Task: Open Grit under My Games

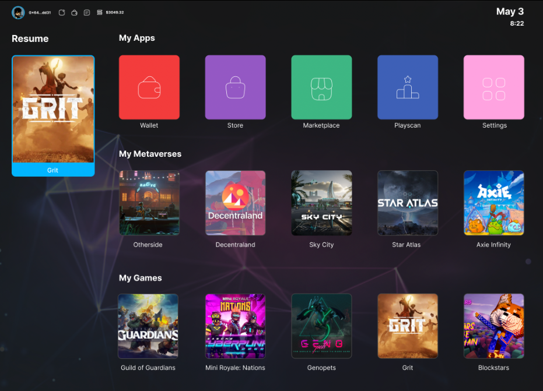Action: coord(408,326)
